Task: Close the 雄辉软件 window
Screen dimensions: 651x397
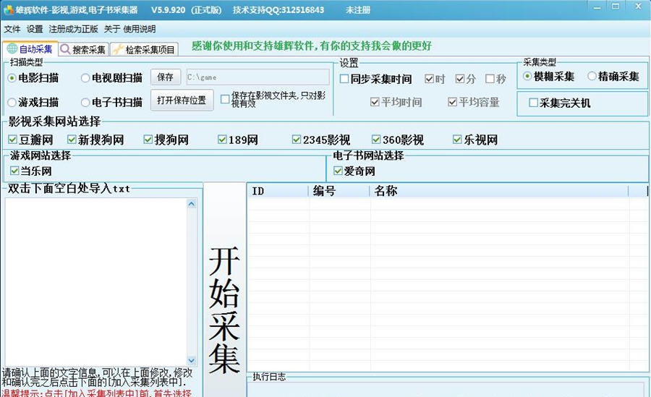Action: click(x=639, y=7)
